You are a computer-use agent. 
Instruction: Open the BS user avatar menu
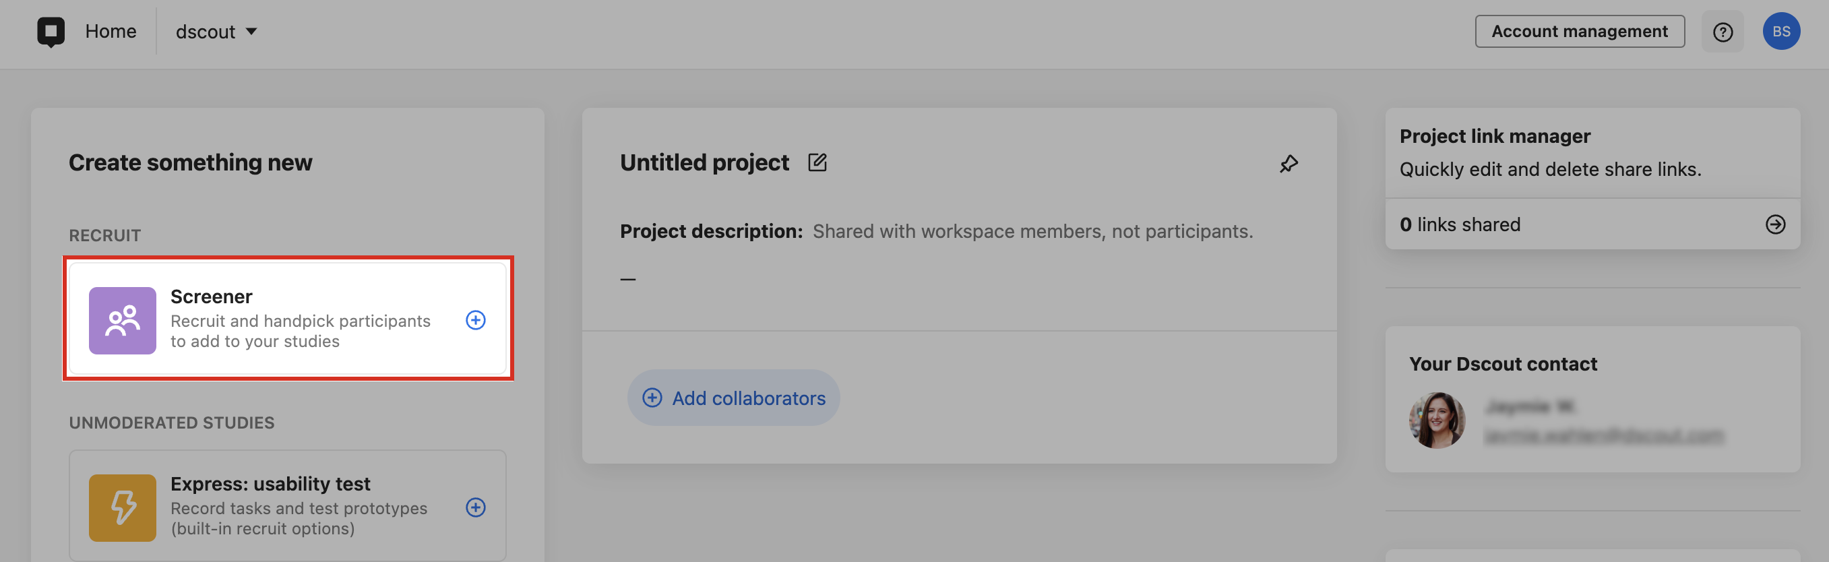(x=1780, y=31)
